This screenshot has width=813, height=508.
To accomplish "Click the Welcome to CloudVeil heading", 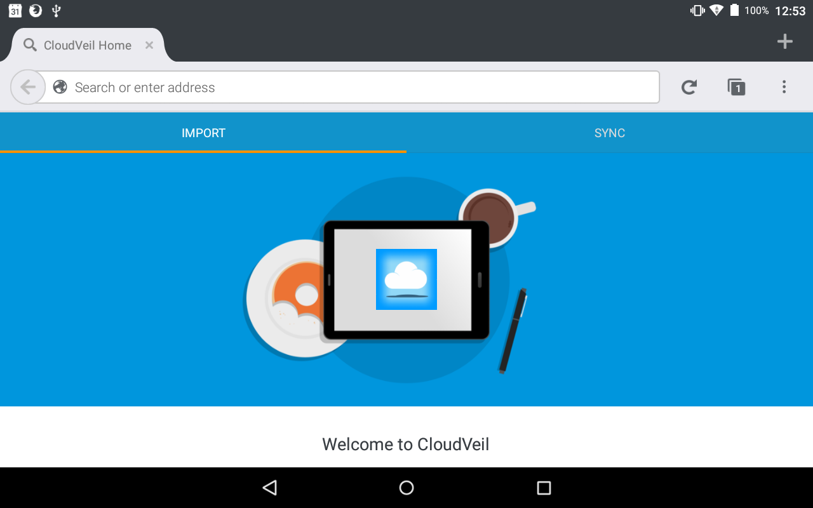I will pyautogui.click(x=406, y=444).
